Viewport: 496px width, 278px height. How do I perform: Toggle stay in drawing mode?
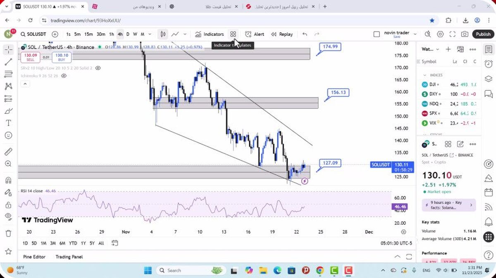pos(8,193)
